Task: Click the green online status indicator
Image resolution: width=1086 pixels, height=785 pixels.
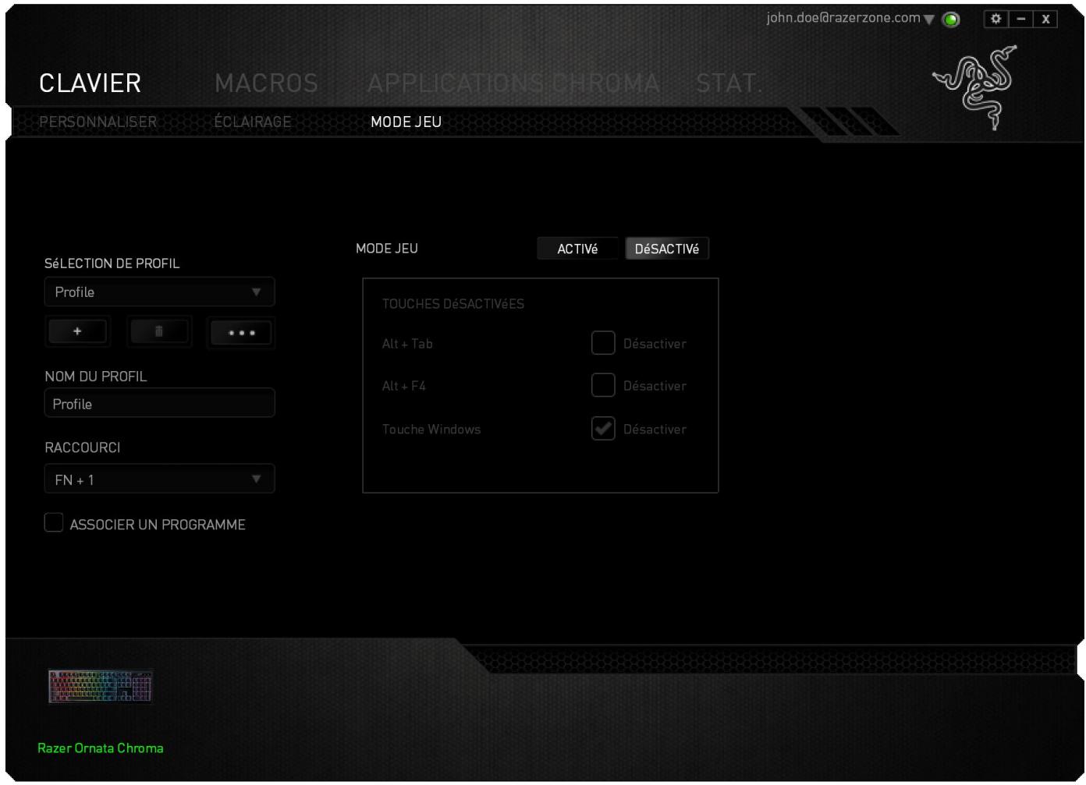Action: (951, 19)
